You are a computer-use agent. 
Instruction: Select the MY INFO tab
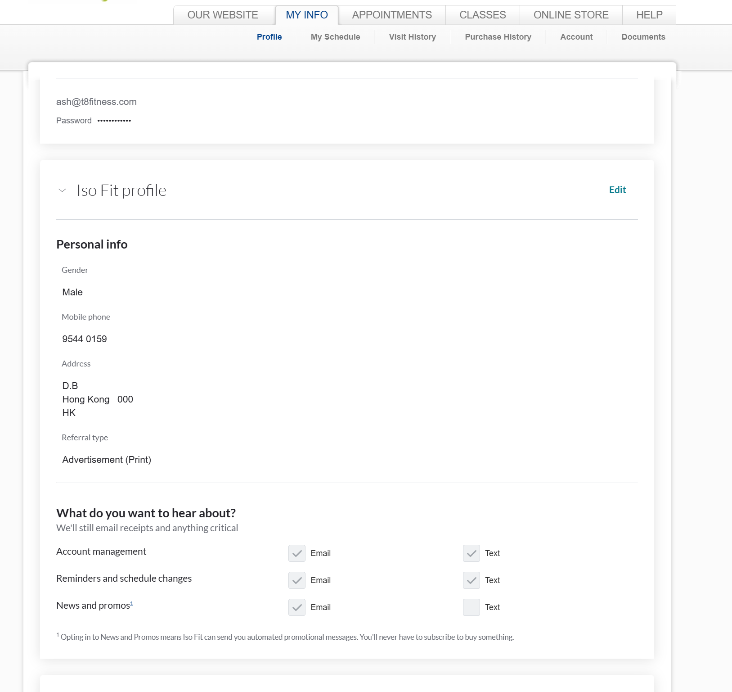click(x=307, y=15)
